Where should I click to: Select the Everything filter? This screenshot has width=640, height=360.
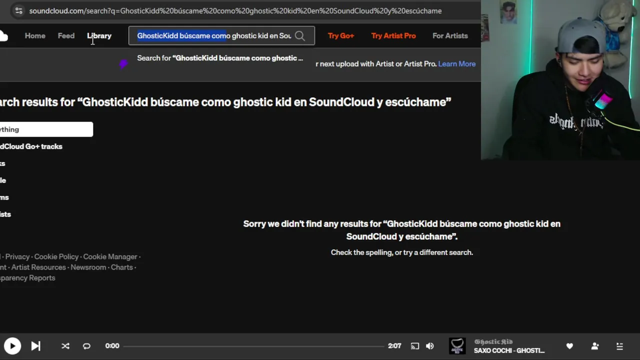[46, 129]
